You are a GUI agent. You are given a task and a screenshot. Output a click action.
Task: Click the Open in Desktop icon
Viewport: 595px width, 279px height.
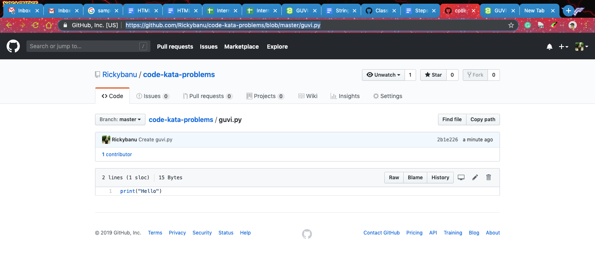click(461, 177)
